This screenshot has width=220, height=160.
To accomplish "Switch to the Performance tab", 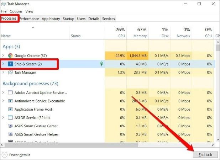I will tap(29, 19).
